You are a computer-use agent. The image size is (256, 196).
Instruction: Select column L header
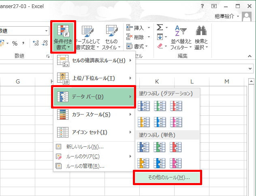point(192,81)
